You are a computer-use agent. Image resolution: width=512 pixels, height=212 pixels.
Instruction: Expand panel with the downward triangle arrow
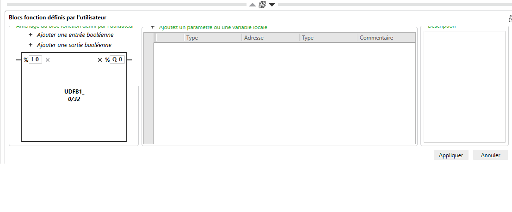click(x=272, y=5)
